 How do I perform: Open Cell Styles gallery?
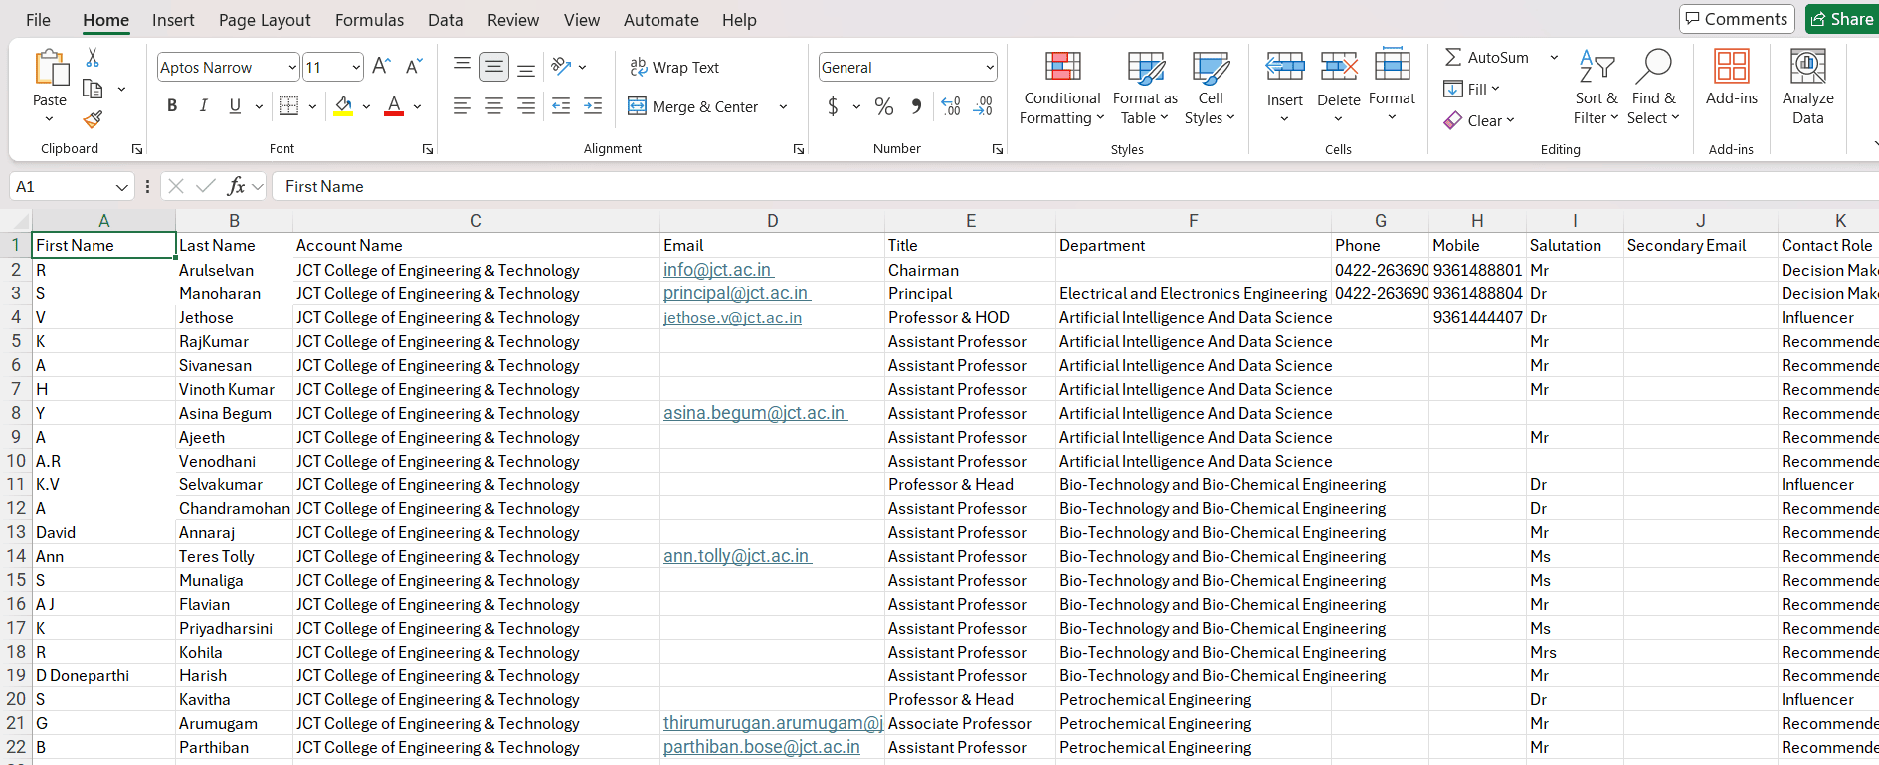1210,89
